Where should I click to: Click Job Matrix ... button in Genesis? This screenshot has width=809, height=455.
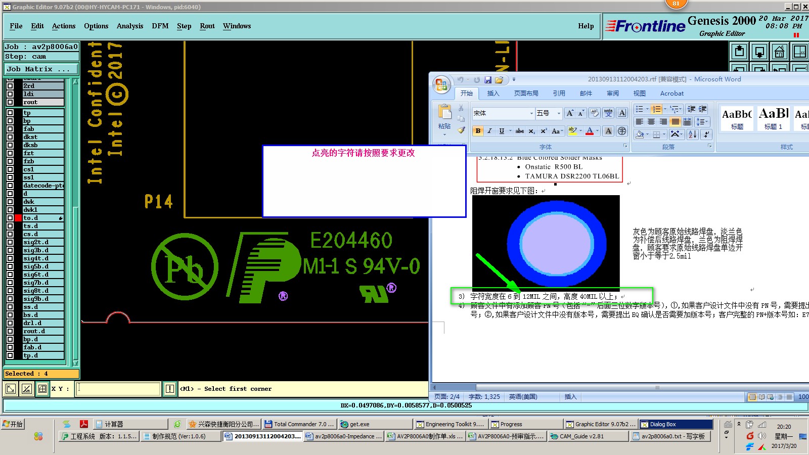pyautogui.click(x=41, y=69)
